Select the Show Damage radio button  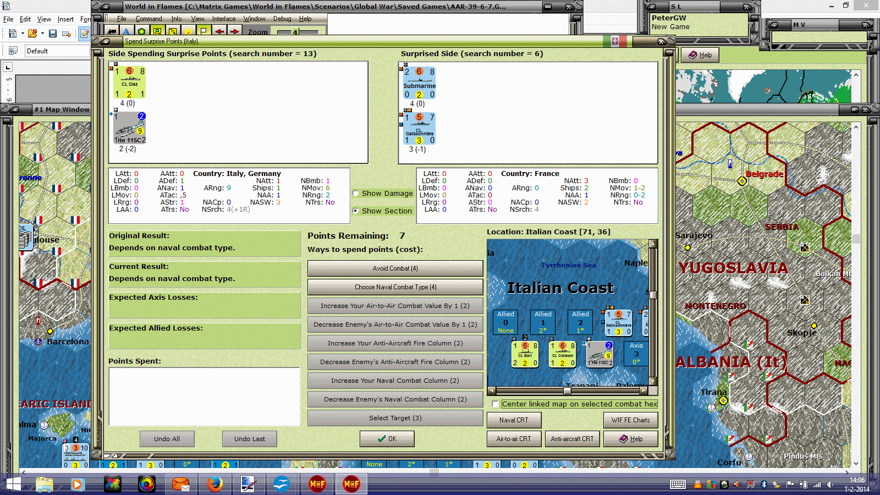[355, 193]
